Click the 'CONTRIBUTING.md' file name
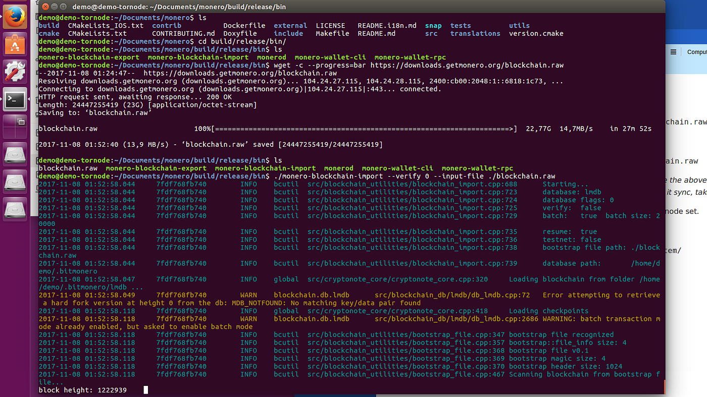707x397 pixels. [x=183, y=33]
